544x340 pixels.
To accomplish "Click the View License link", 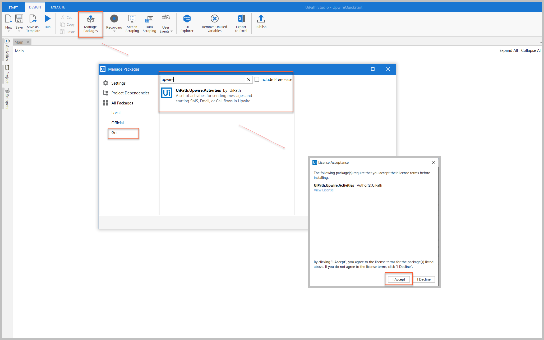I will [324, 190].
